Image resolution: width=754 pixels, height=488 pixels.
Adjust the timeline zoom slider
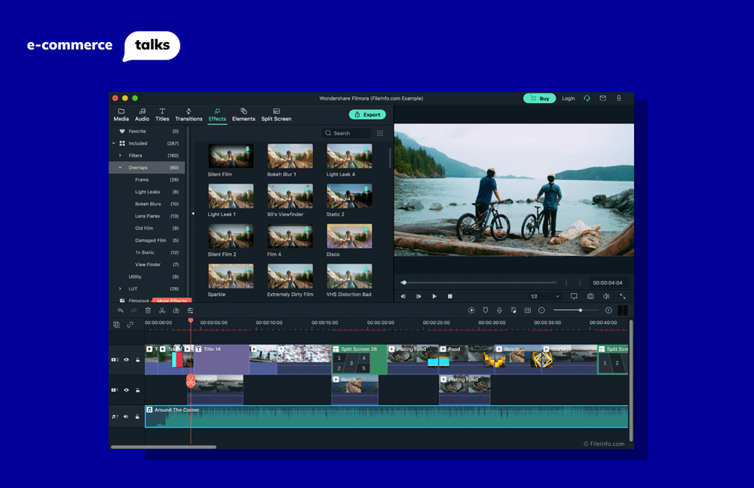581,310
